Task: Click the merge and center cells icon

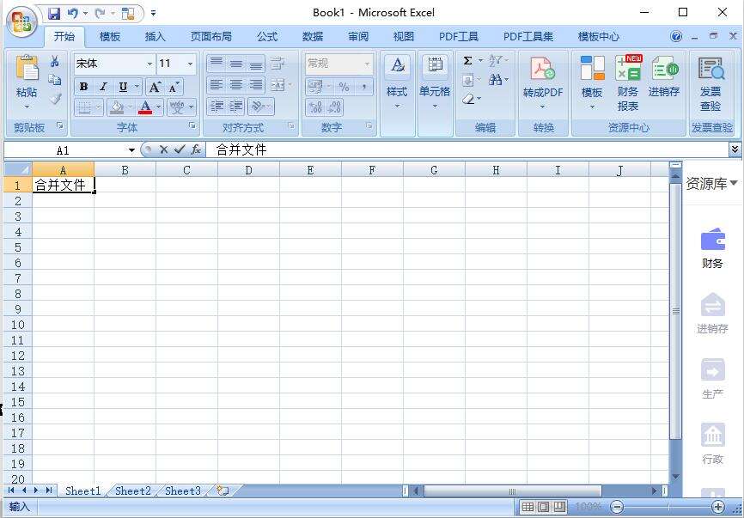Action: [x=277, y=85]
